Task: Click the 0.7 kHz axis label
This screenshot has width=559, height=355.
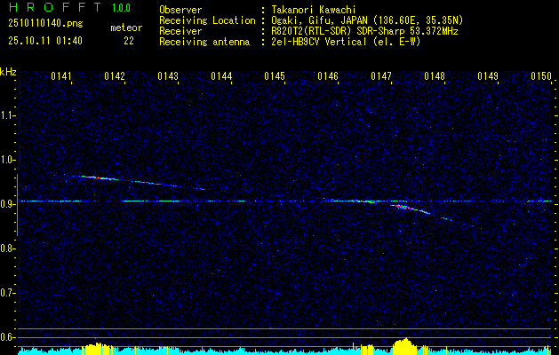Action: (x=7, y=293)
